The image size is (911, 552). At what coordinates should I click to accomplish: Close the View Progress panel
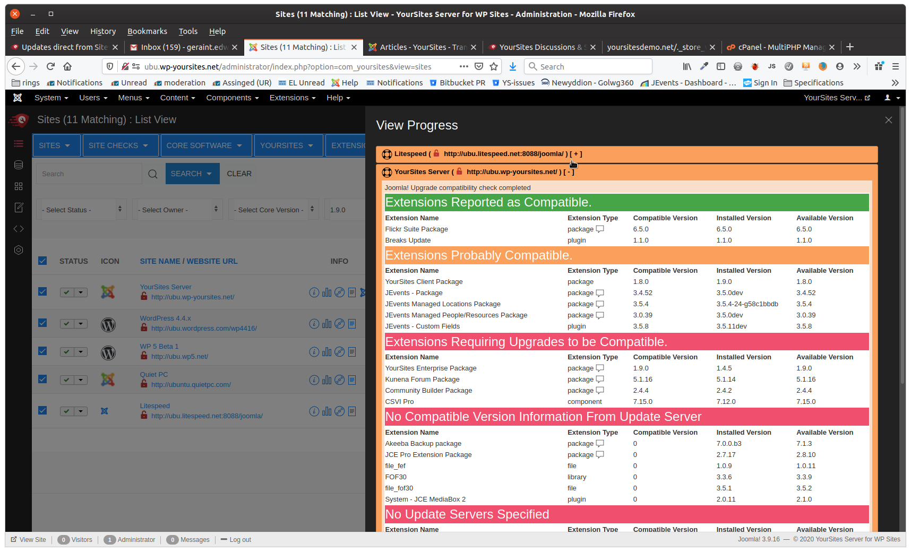pyautogui.click(x=889, y=120)
